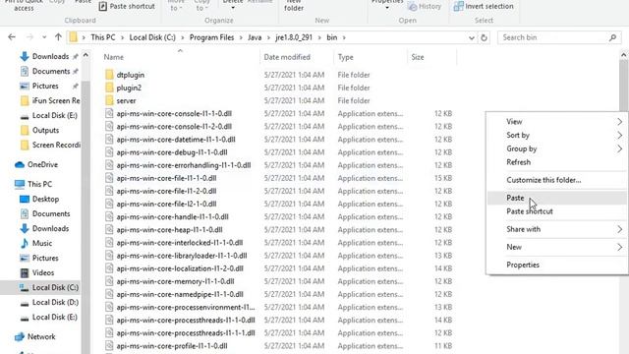
Task: Select This PC in the address path
Action: [103, 37]
